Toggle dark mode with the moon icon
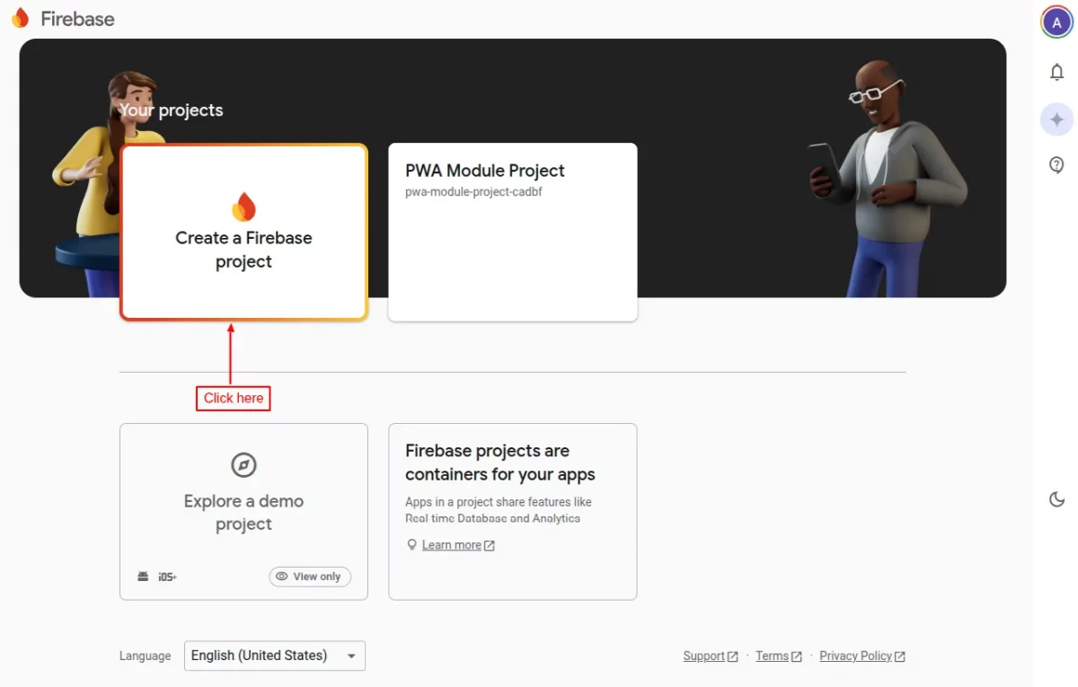The height and width of the screenshot is (687, 1078). pos(1056,499)
